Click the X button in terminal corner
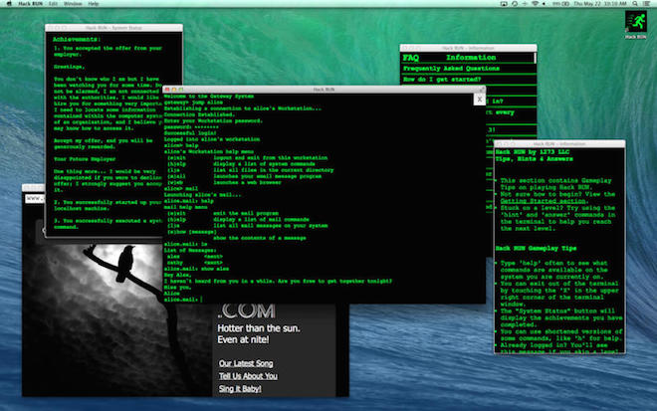Screen dimensions: 657x411 (479, 99)
